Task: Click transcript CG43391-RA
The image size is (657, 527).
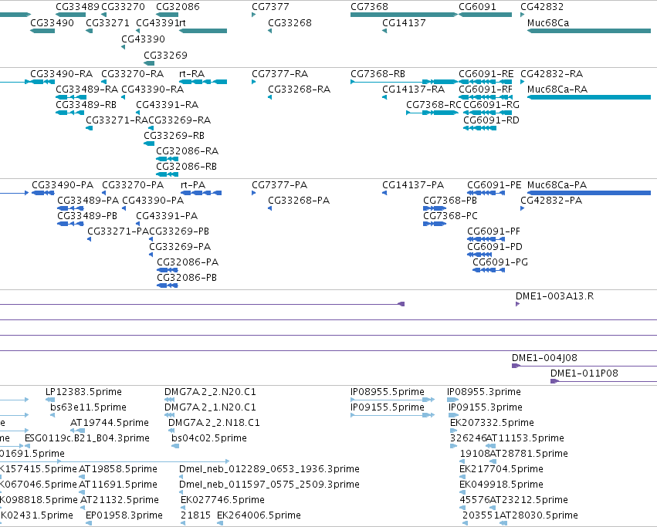Action: pos(168,105)
